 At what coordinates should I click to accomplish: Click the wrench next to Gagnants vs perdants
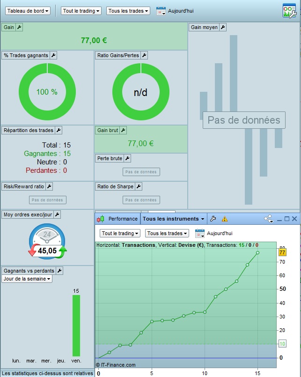[x=59, y=271]
